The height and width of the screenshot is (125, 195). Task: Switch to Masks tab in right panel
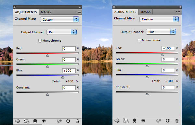[x=146, y=12]
